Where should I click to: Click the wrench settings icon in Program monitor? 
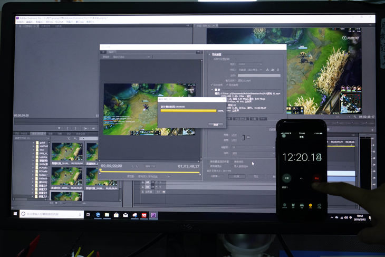[355, 117]
